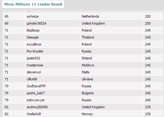Select the GodSaveFTP player row
Image resolution: width=164 pixels, height=117 pixels.
click(x=83, y=86)
